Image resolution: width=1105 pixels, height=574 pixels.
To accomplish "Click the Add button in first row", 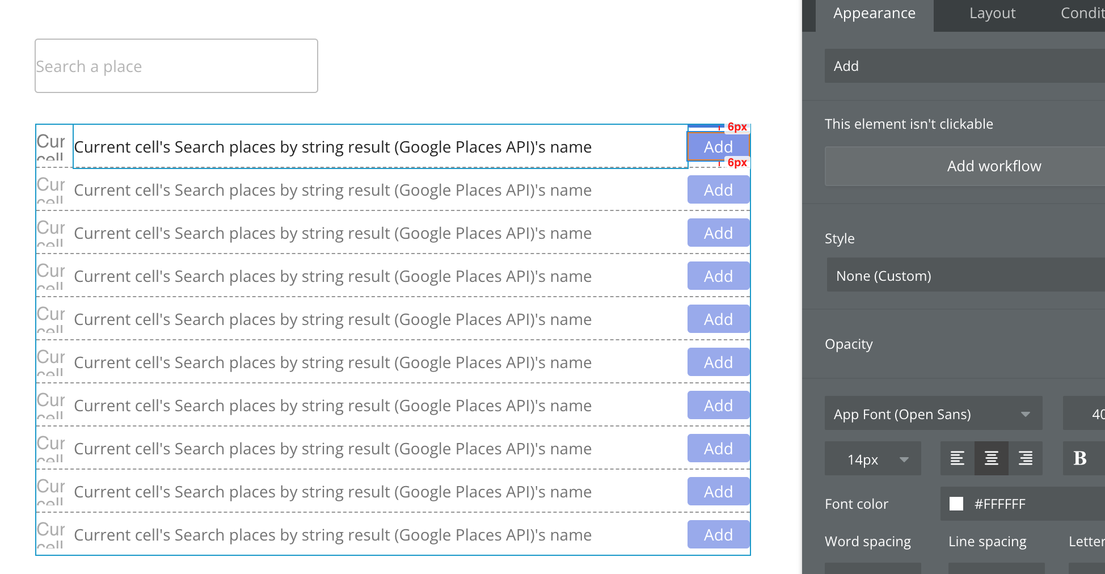I will pos(718,147).
